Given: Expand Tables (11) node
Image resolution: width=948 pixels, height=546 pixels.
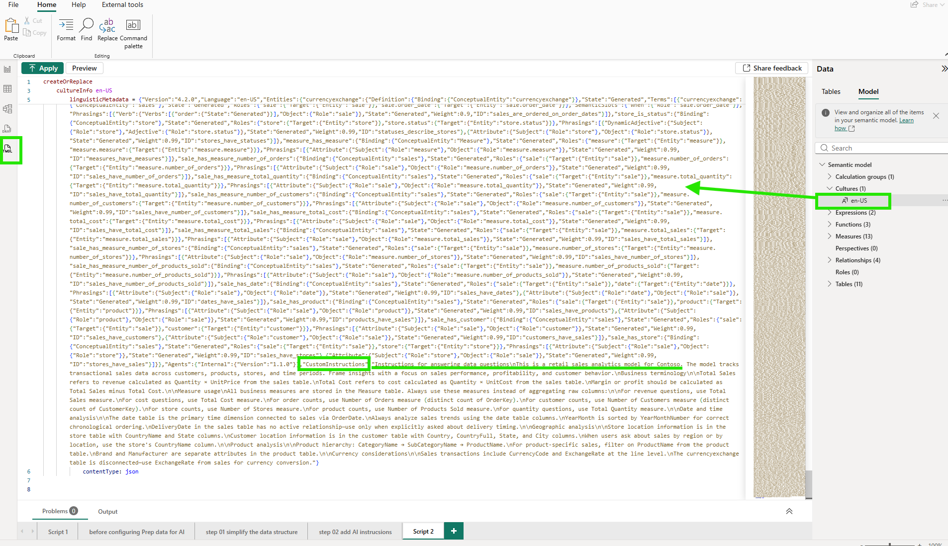Looking at the screenshot, I should coord(829,284).
